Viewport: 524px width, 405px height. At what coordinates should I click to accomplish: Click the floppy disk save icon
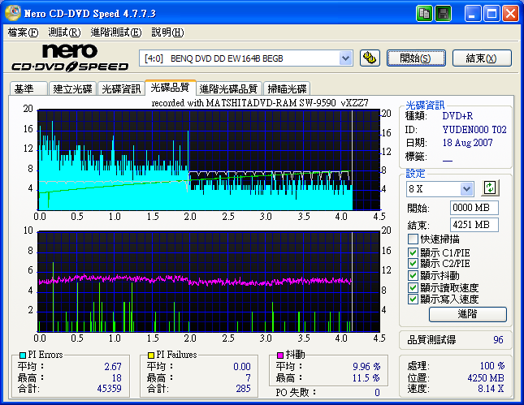[x=443, y=14]
